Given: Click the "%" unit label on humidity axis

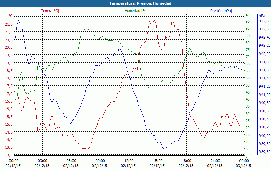Looking at the screenshot, I should tap(248, 16).
